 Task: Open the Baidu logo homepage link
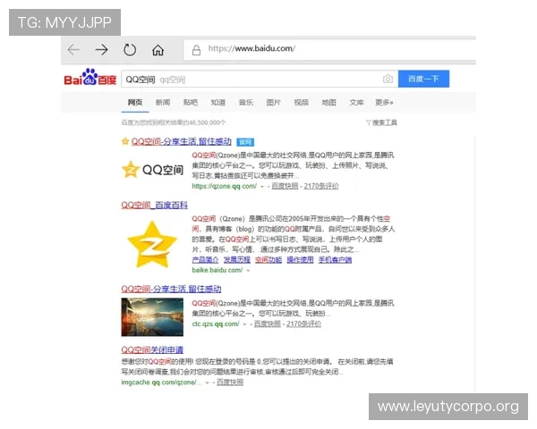[90, 78]
